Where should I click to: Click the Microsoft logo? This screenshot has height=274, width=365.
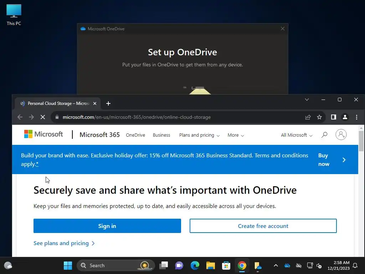pyautogui.click(x=43, y=134)
